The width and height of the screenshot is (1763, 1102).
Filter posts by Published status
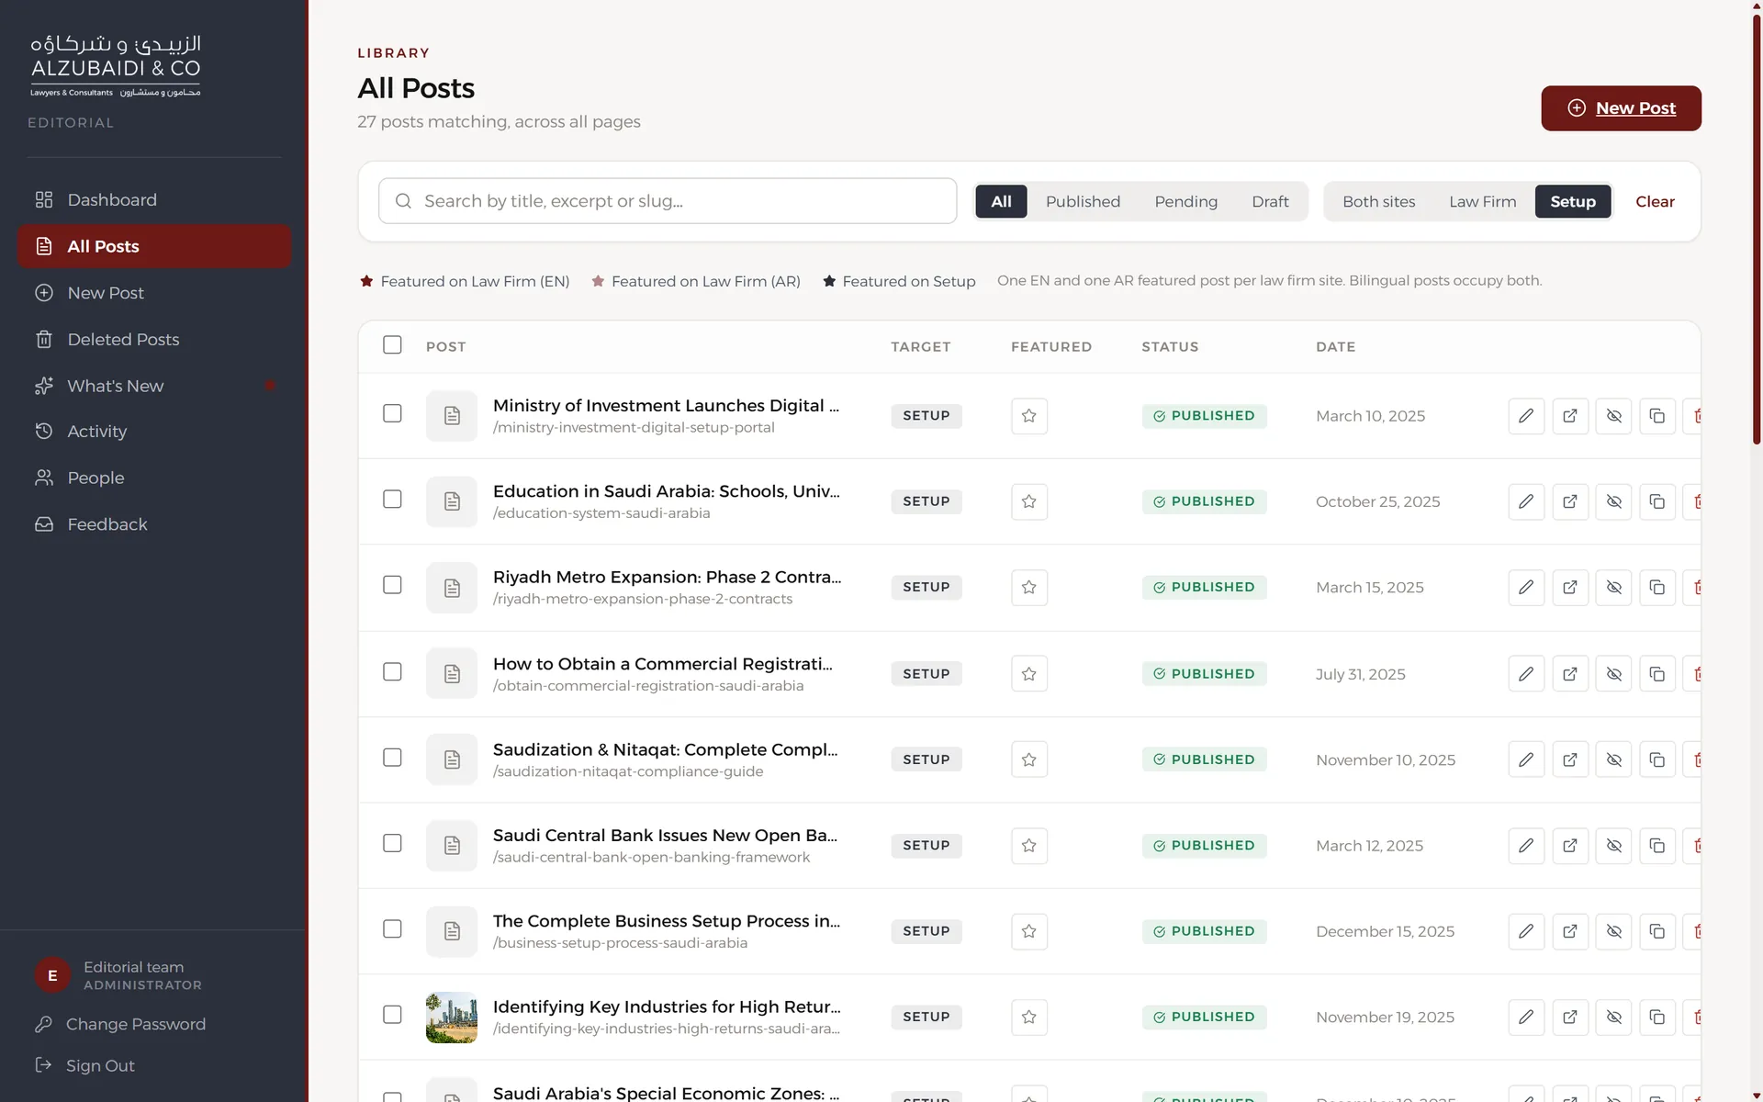click(1083, 201)
